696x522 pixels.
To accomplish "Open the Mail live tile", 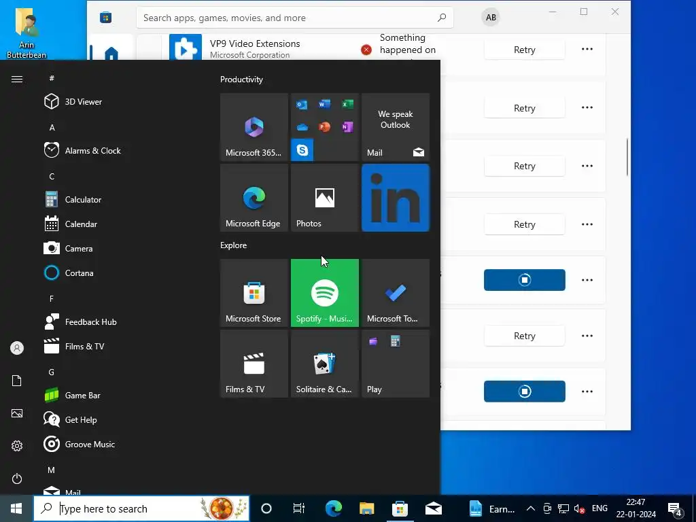I will tap(396, 127).
